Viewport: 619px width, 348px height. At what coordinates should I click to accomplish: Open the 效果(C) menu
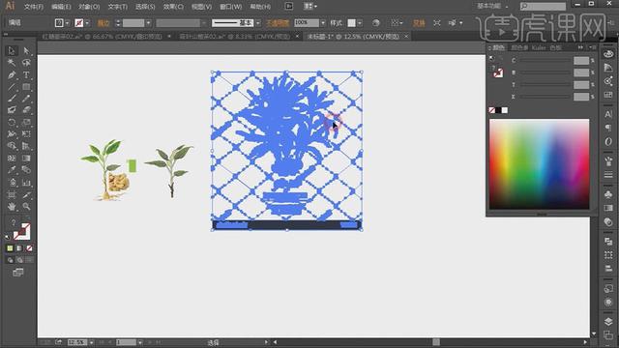(x=173, y=7)
